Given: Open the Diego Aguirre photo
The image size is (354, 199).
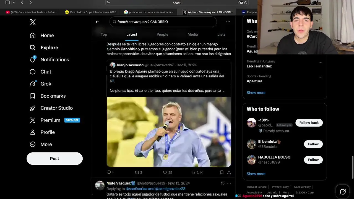Looking at the screenshot, I should pos(169,132).
